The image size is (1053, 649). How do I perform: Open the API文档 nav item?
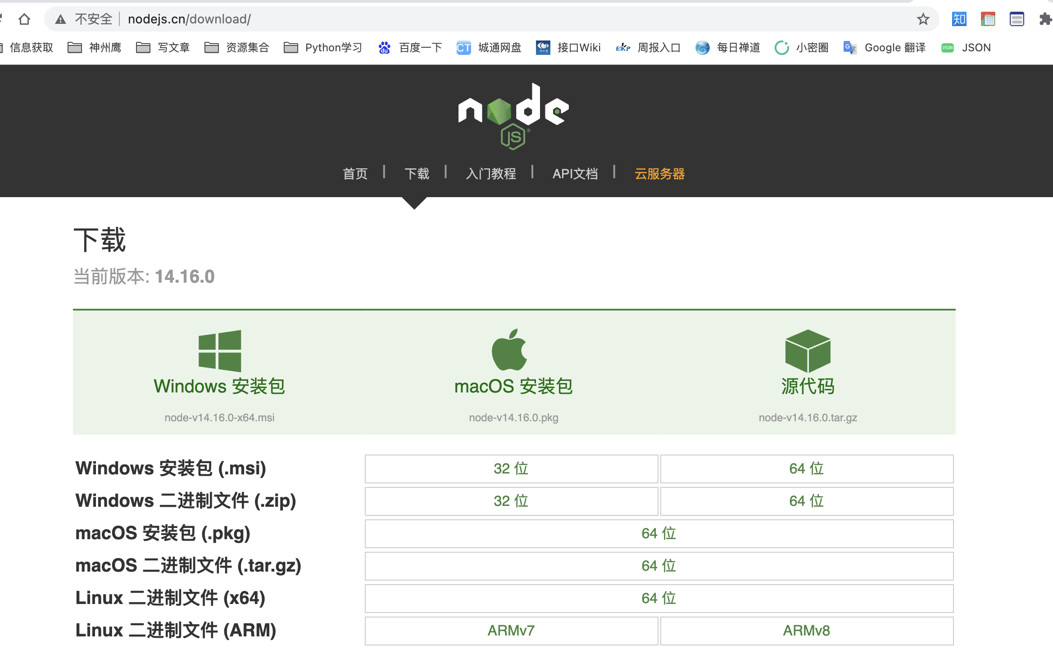pyautogui.click(x=575, y=174)
